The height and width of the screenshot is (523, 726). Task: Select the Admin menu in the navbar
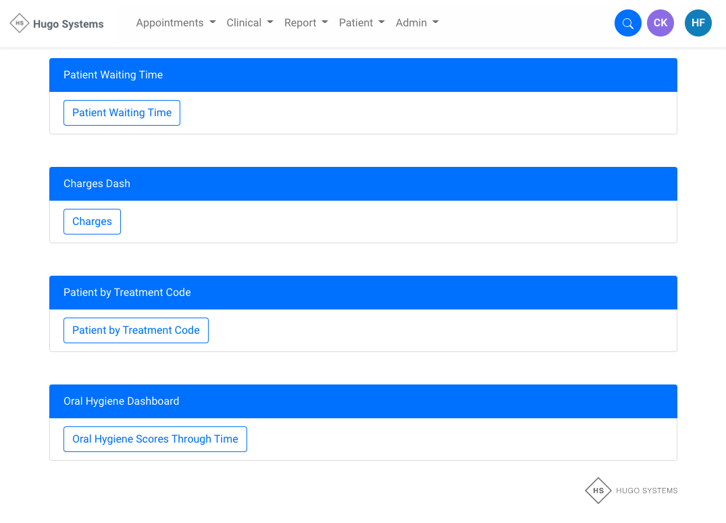click(x=417, y=23)
